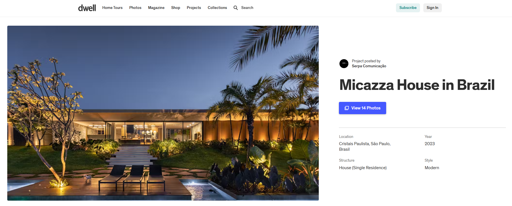
Task: Navigate to Projects
Action: click(194, 8)
